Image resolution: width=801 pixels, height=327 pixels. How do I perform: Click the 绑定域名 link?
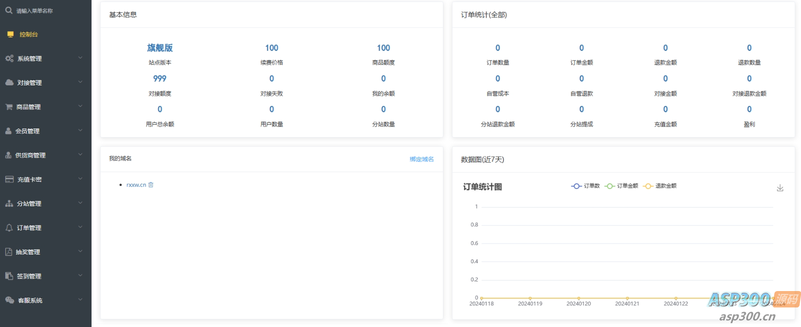coord(422,159)
